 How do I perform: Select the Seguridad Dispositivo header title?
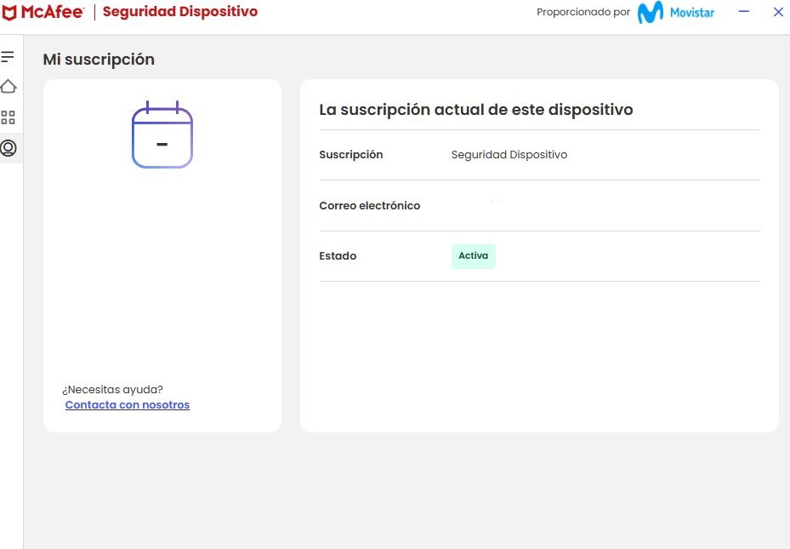tap(179, 11)
